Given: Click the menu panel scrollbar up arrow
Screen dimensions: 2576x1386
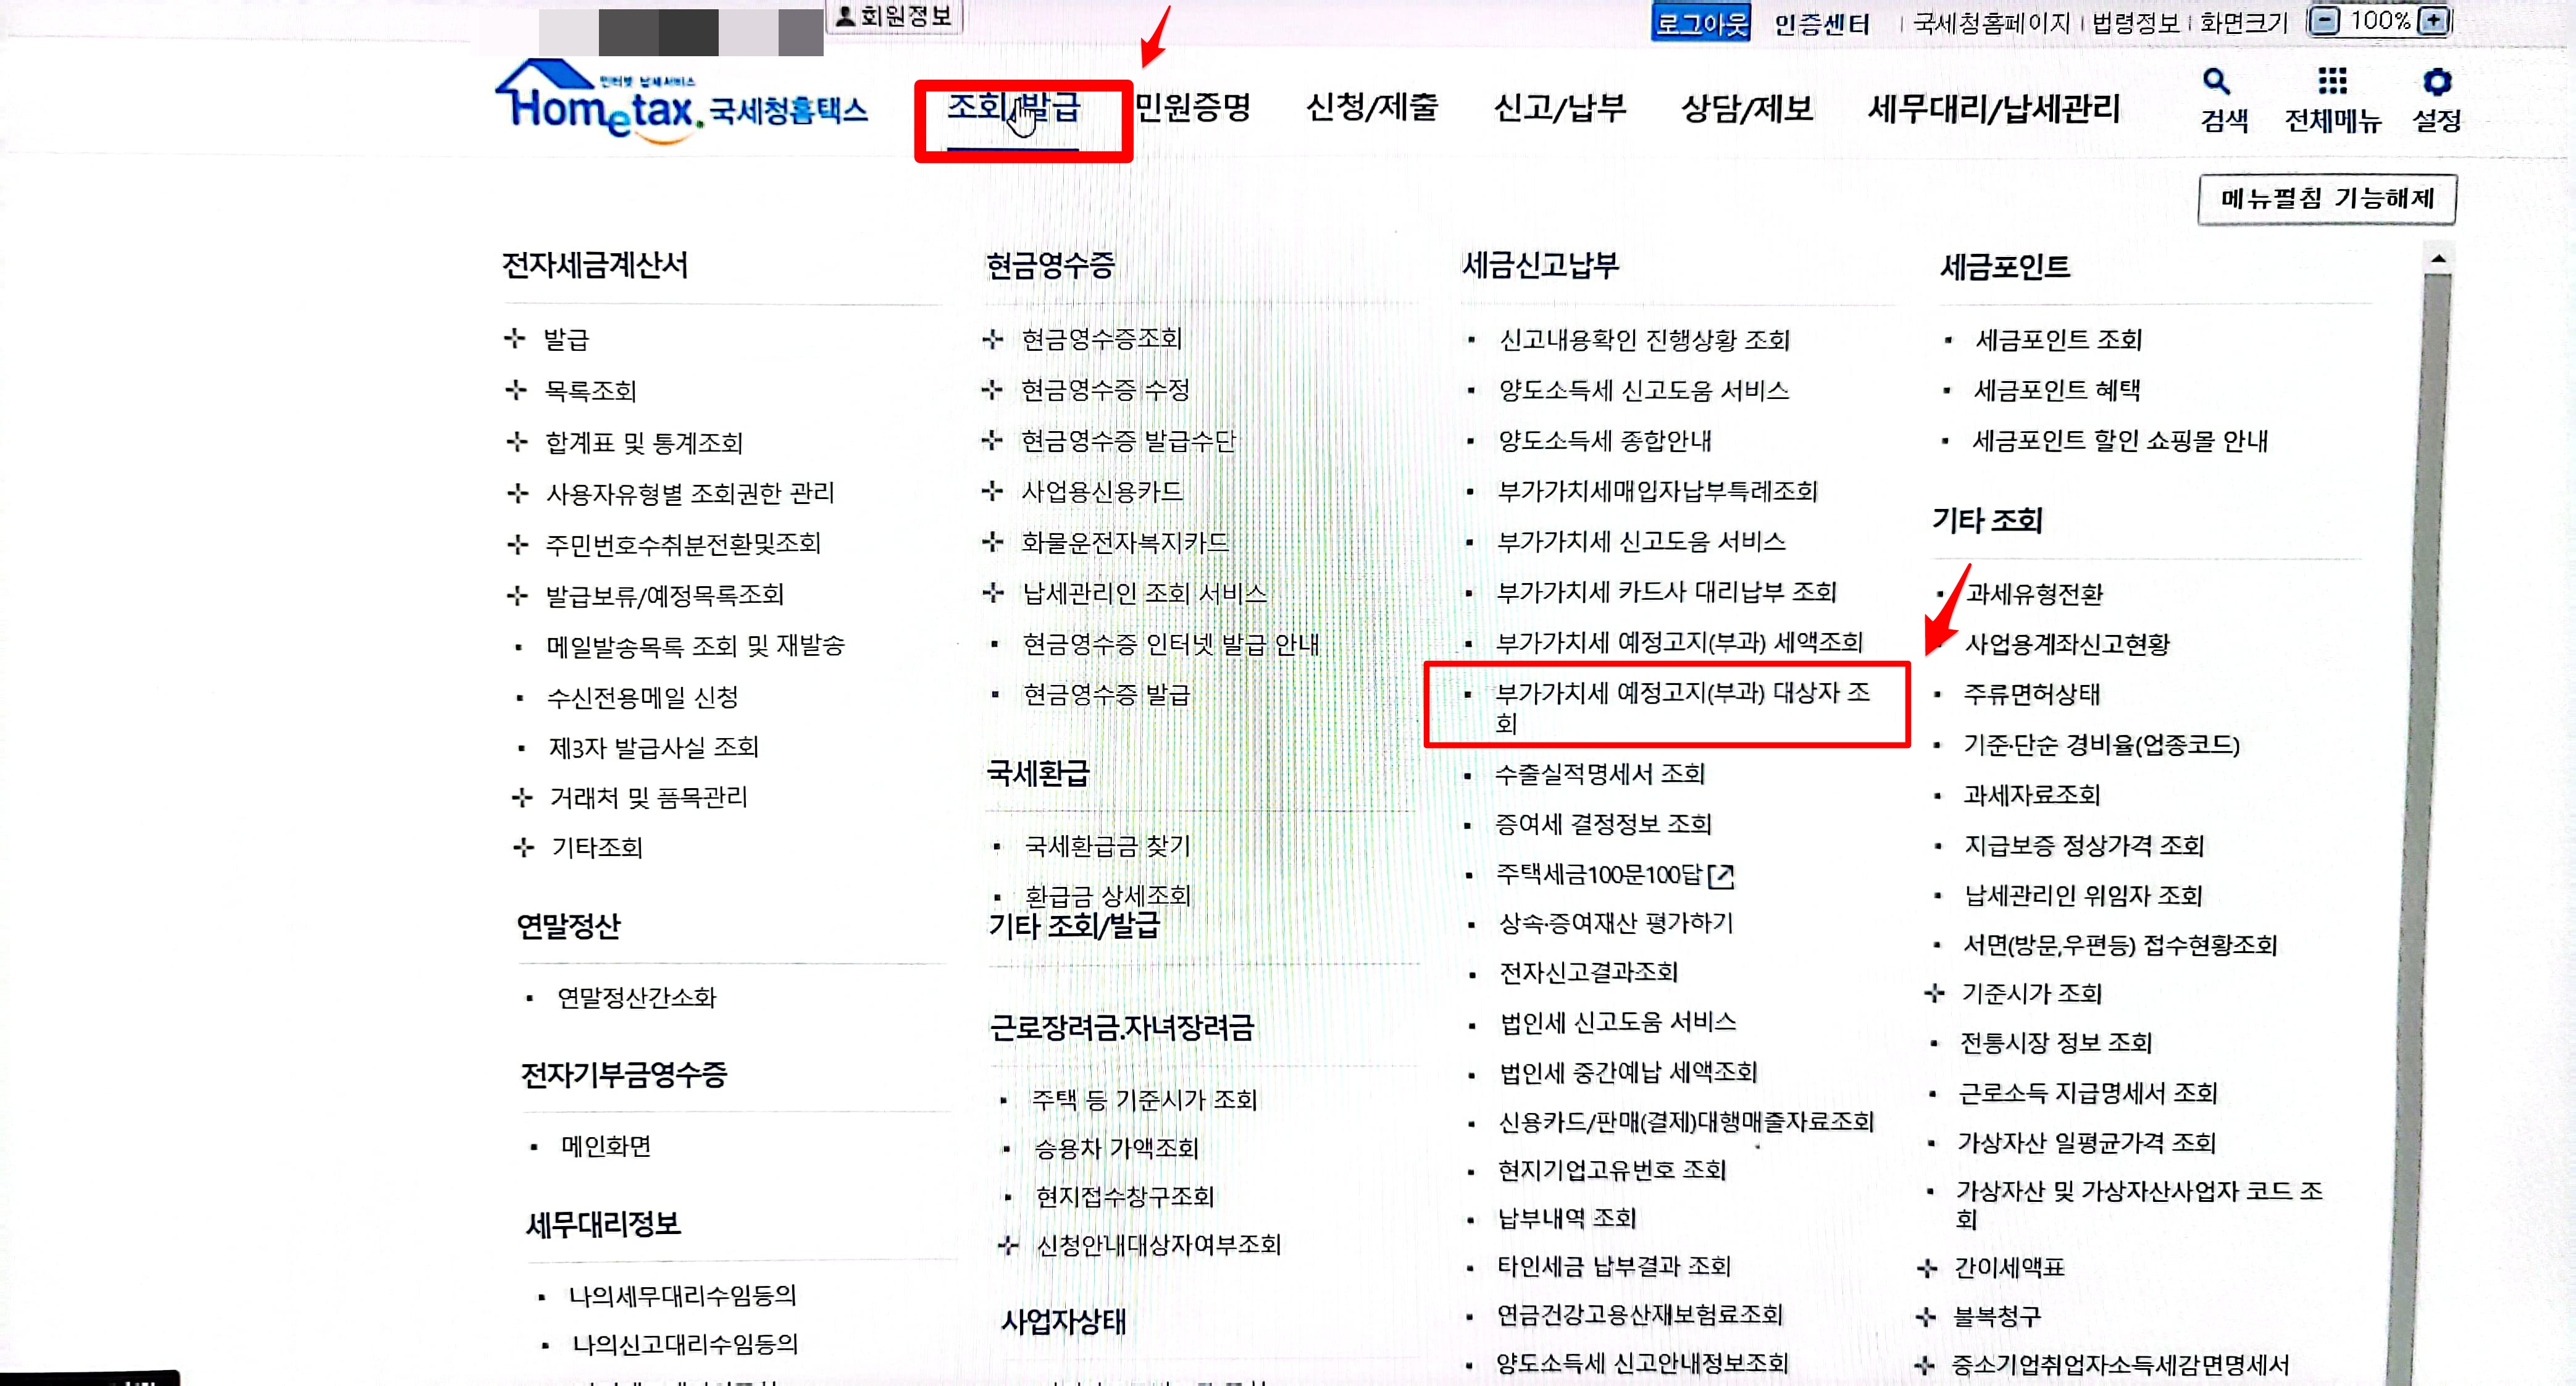Looking at the screenshot, I should click(x=2438, y=260).
